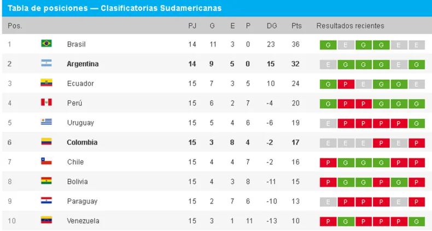Click the DG column header

[272, 26]
